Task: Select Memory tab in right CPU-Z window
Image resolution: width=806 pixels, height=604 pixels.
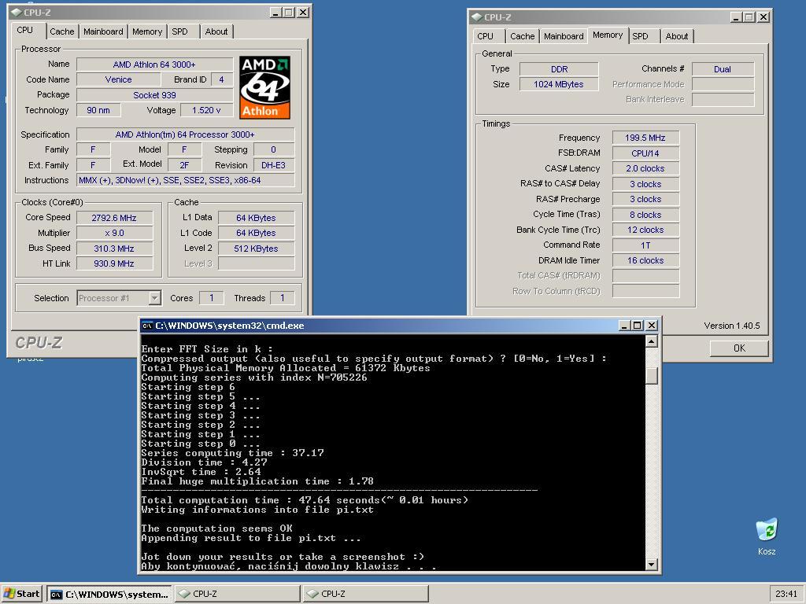Action: [608, 35]
